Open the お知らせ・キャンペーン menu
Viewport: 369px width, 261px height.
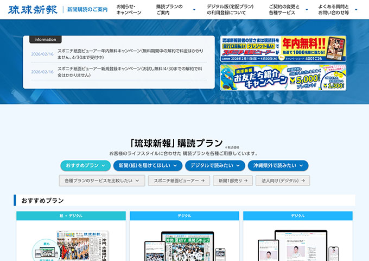coord(129,9)
